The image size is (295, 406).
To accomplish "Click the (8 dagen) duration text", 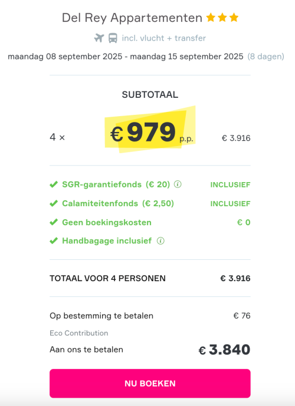I will coord(265,57).
